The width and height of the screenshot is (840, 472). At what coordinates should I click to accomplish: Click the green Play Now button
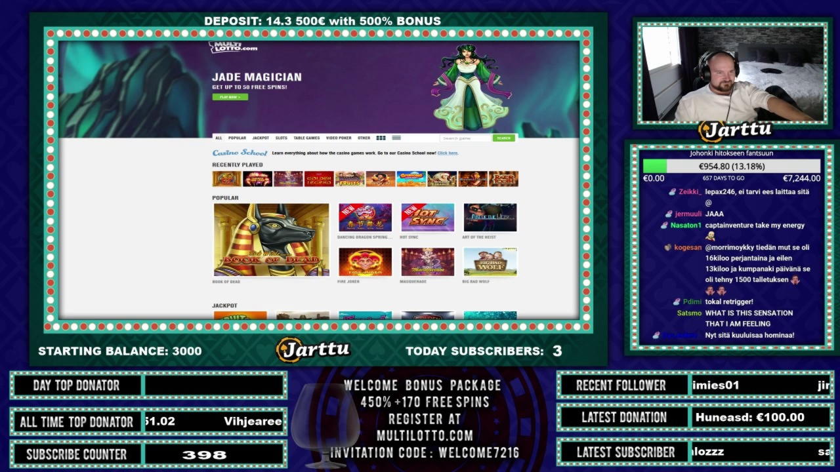230,97
